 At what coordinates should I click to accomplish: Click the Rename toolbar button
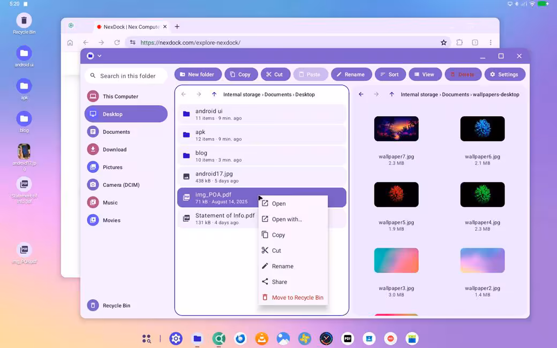[351, 74]
